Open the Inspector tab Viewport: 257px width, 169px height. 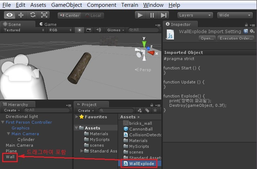180,24
